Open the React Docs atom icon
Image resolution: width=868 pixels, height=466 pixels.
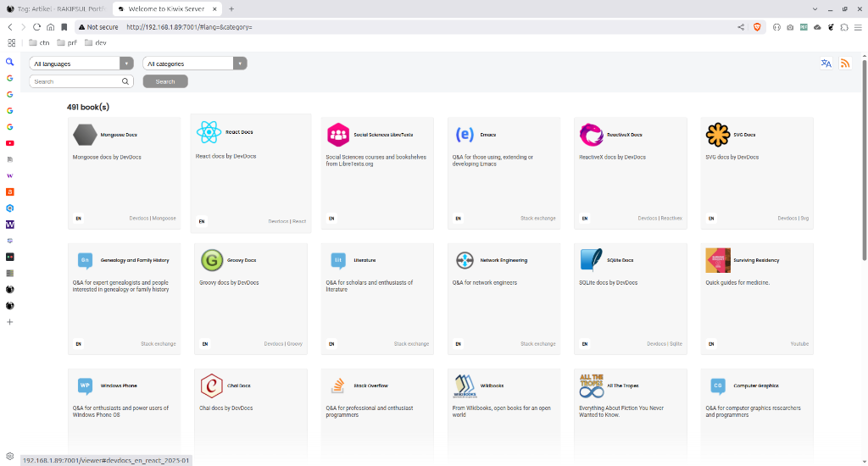209,132
